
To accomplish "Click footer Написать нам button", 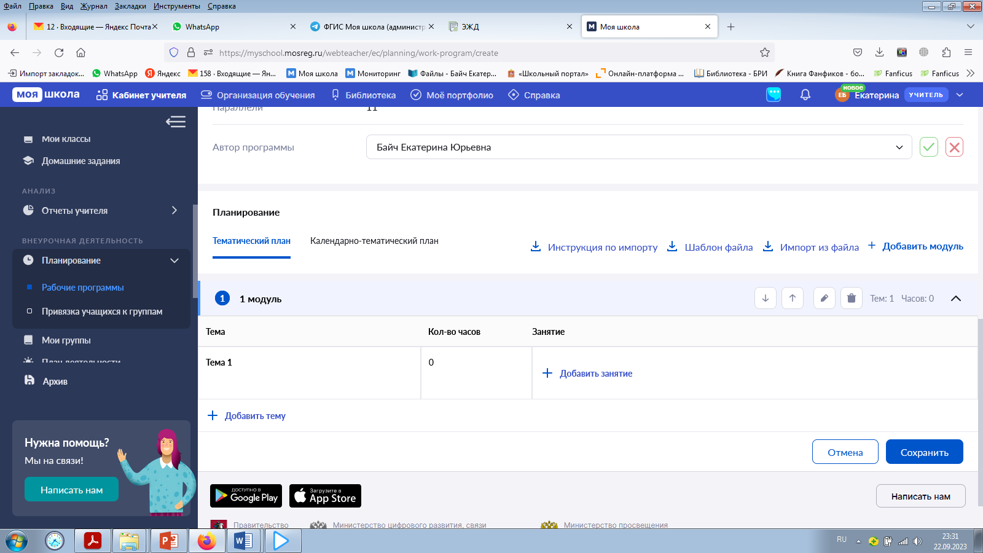I will click(920, 496).
